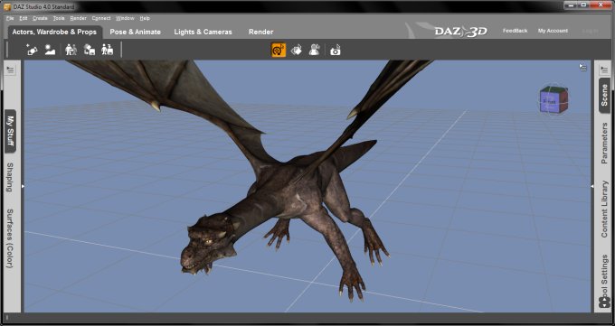
Task: Select the highlighted orange rotate view tool
Action: [279, 51]
